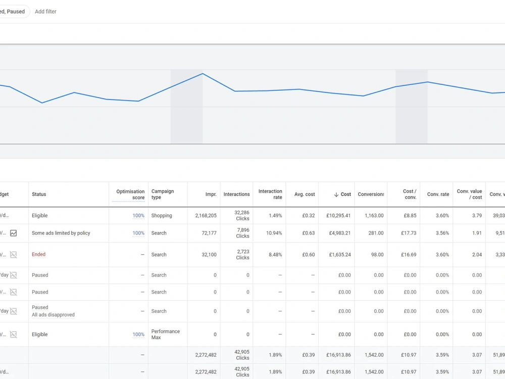This screenshot has width=505, height=379.
Task: Click the £0.63 average cost value
Action: pyautogui.click(x=309, y=233)
